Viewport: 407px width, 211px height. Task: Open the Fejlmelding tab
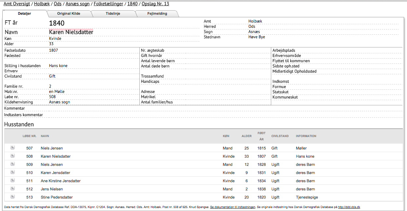(157, 13)
